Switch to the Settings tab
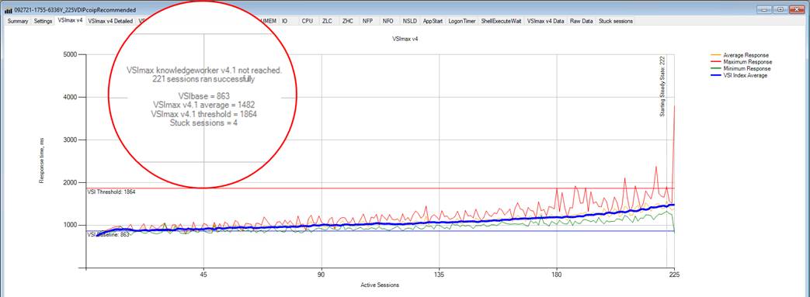Screen dimensions: 810x297 coord(43,21)
